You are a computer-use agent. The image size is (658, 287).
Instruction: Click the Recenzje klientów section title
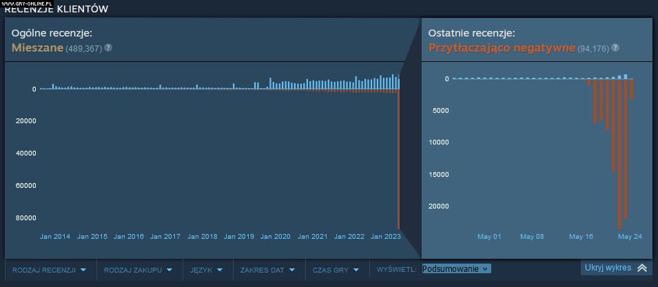[56, 9]
